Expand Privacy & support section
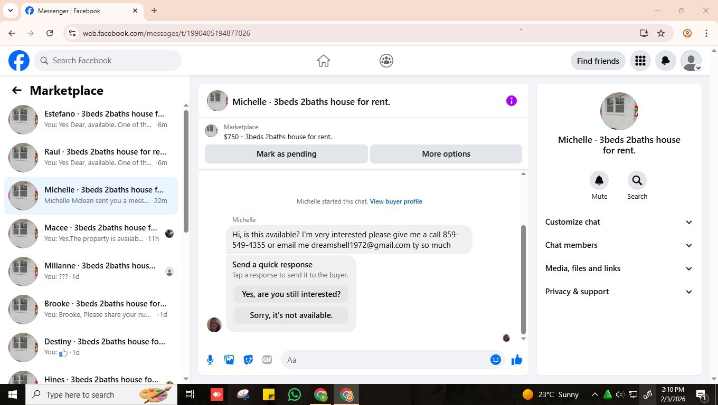 pos(619,292)
